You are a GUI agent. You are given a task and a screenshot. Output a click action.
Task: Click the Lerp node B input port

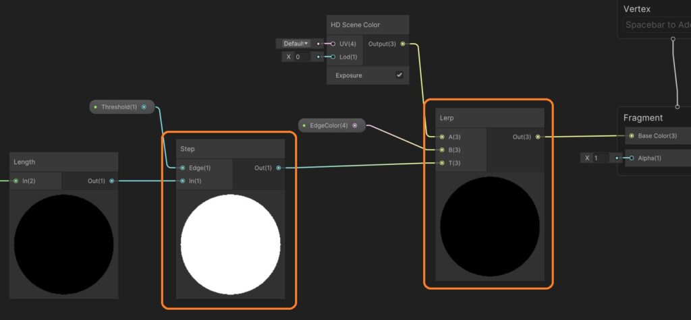tap(442, 150)
